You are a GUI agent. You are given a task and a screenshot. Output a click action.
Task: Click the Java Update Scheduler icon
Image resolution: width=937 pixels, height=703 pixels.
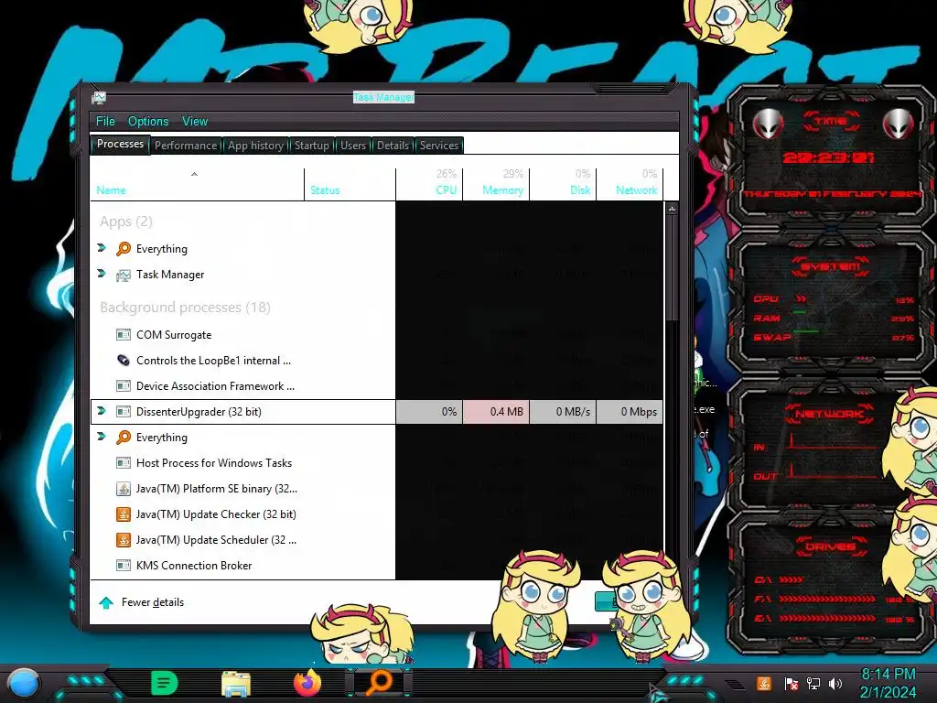pyautogui.click(x=124, y=540)
